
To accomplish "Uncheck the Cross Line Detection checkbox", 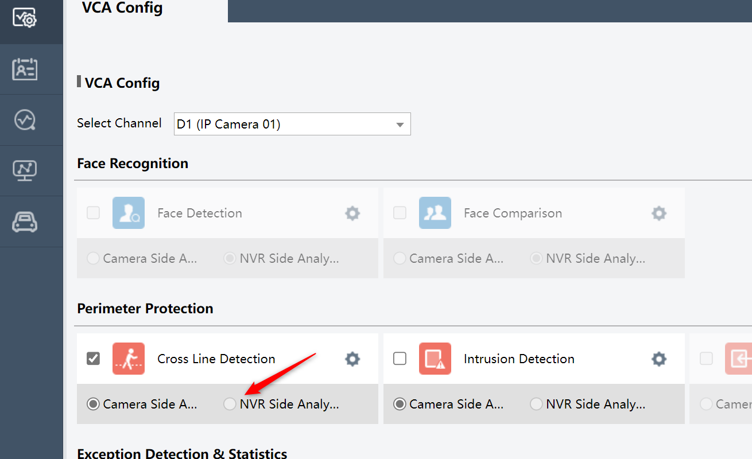I will coord(92,359).
